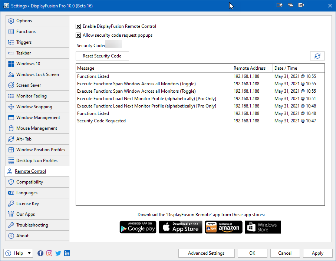Click the DisplayFusion app icon in title bar
The width and height of the screenshot is (336, 261).
[x=6, y=6]
